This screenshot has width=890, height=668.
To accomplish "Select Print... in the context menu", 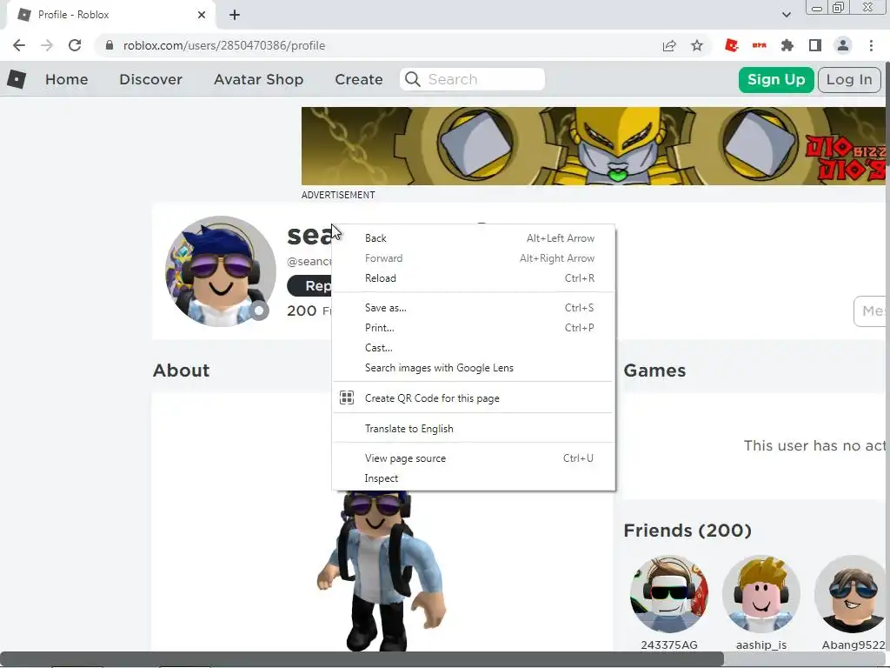I will point(474,327).
